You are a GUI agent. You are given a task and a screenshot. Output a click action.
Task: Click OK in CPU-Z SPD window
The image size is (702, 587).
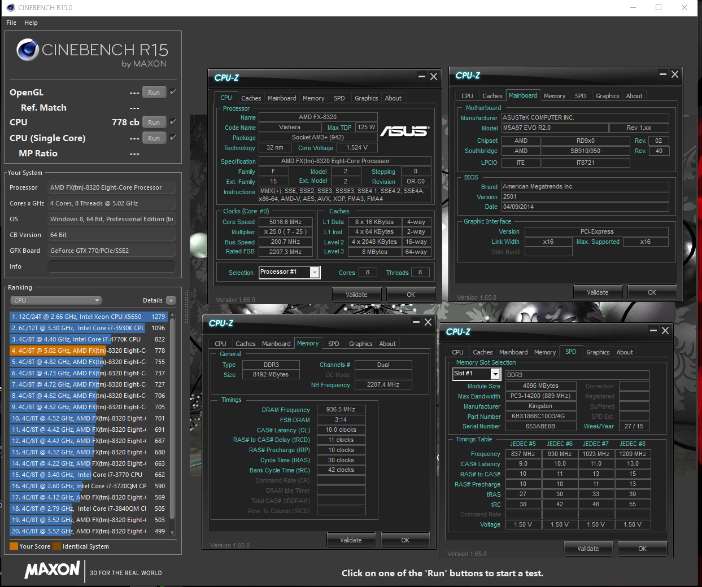coord(643,549)
